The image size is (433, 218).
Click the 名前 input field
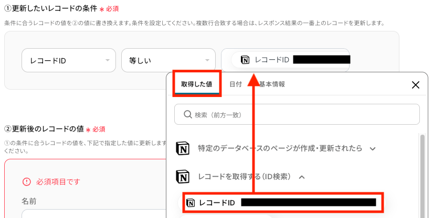(94, 214)
